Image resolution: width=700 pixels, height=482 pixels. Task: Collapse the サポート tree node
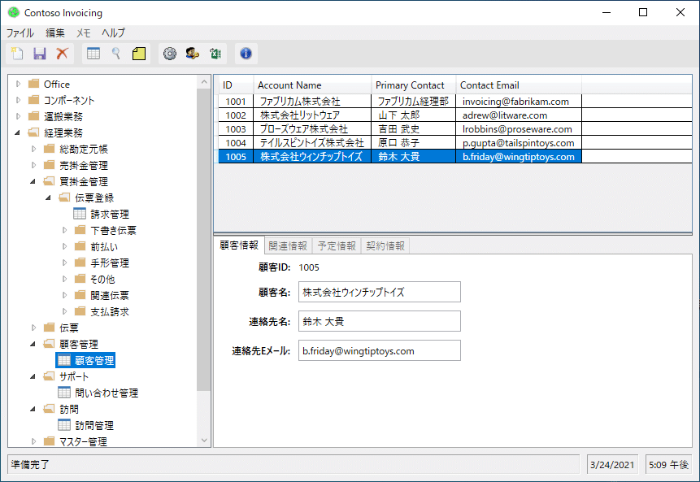coord(33,376)
